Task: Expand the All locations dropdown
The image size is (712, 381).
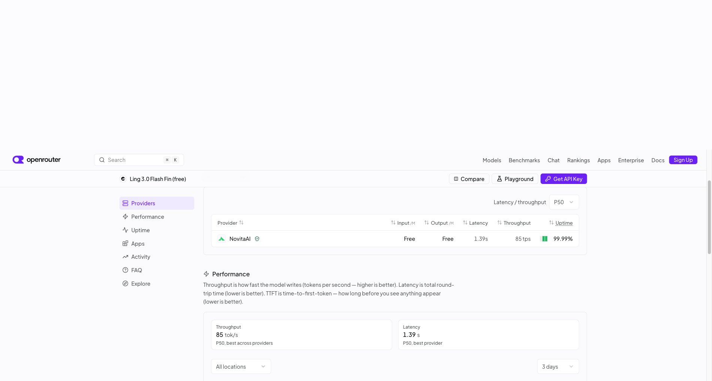Action: [241, 367]
